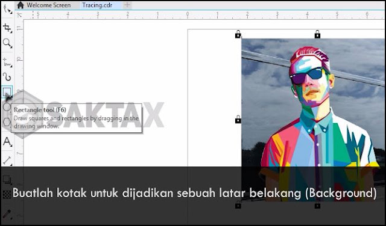Choose the Polygon tool
Image resolution: width=386 pixels, height=226 pixels.
7,121
